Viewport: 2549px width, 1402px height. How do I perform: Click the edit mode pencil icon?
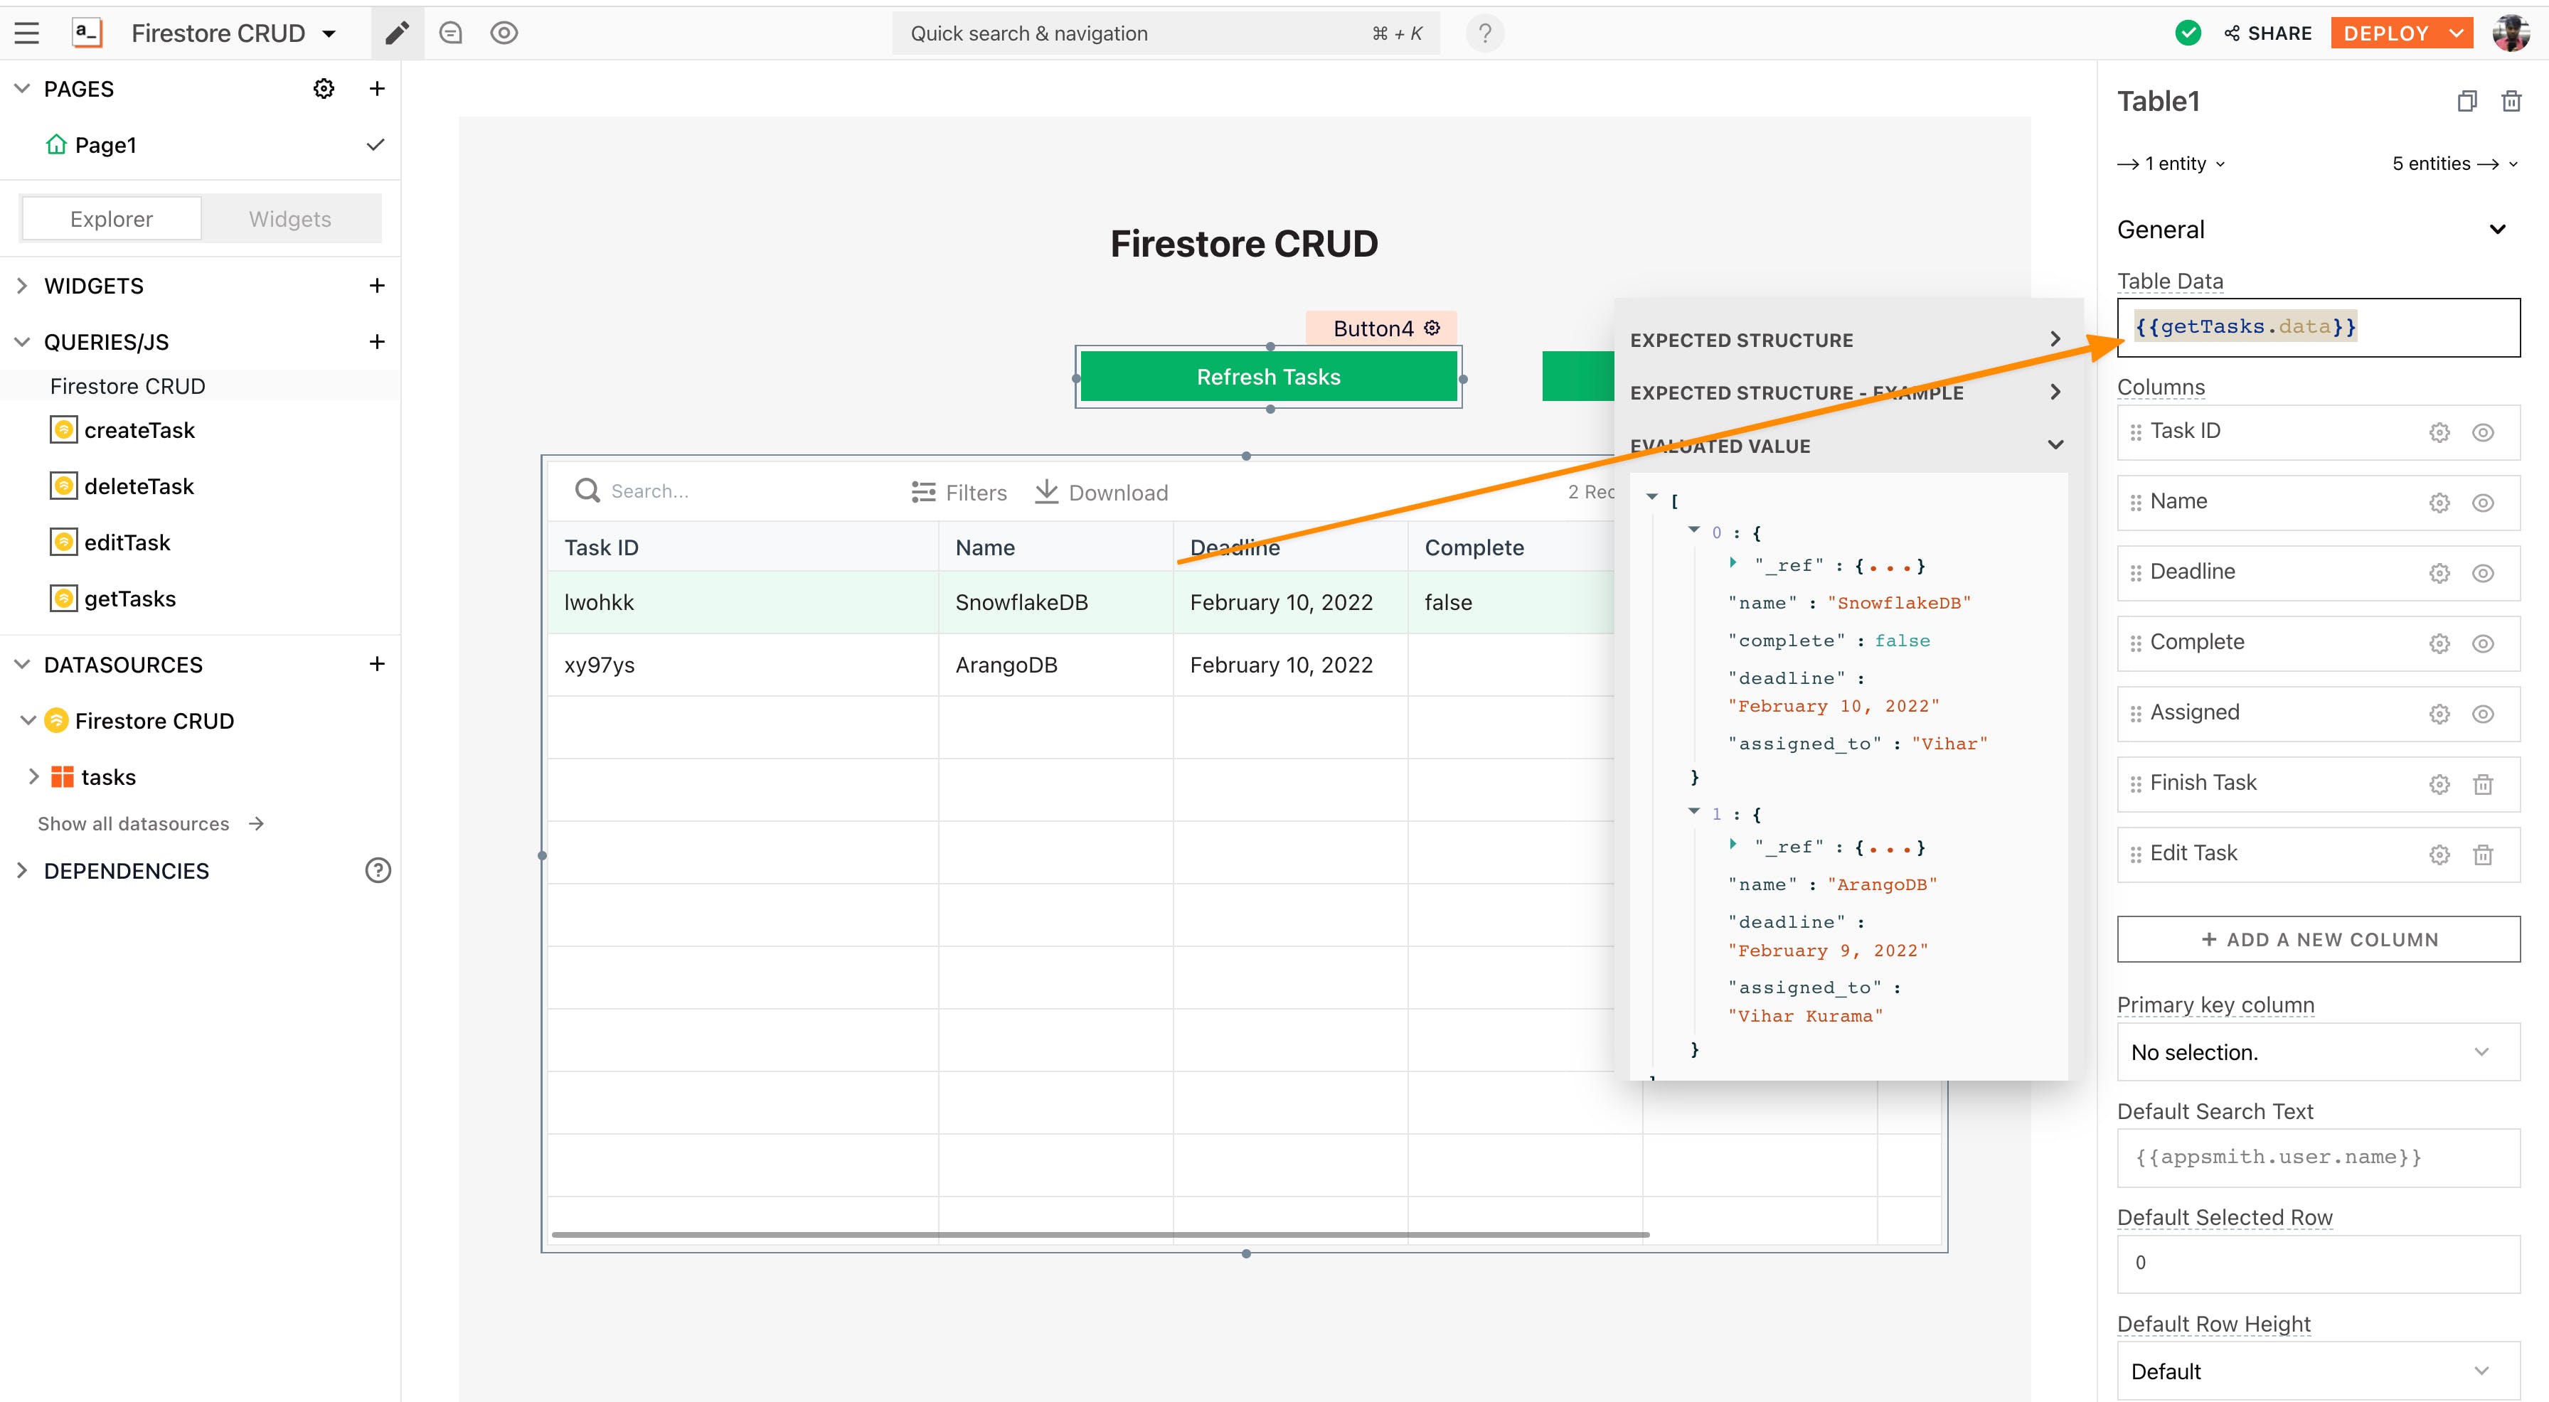[x=397, y=33]
